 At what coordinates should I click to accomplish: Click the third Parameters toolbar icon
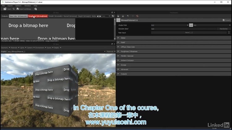(x=128, y=16)
